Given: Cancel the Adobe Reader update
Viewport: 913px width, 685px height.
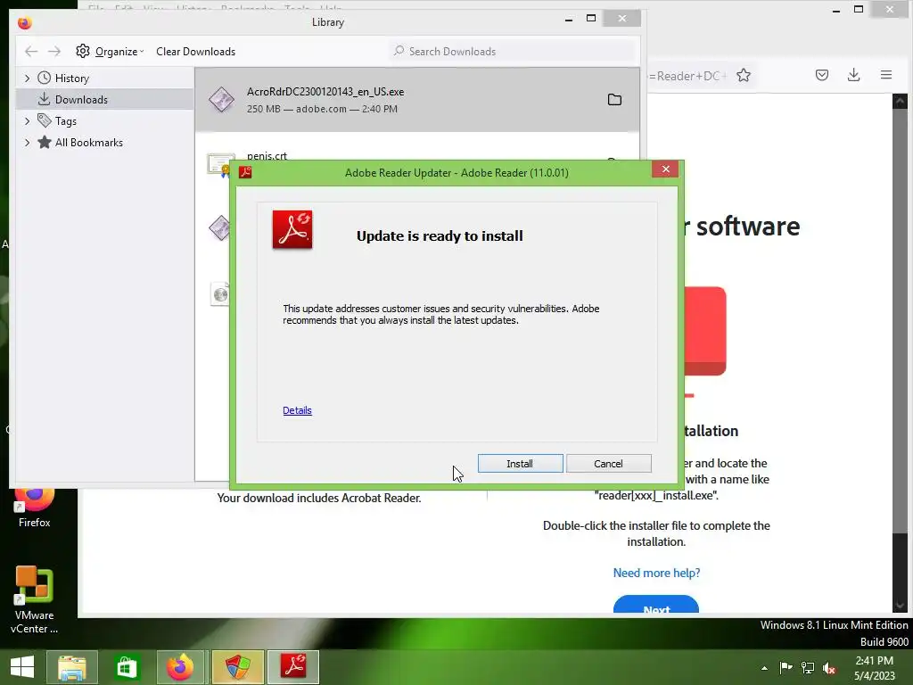Looking at the screenshot, I should click(x=608, y=464).
